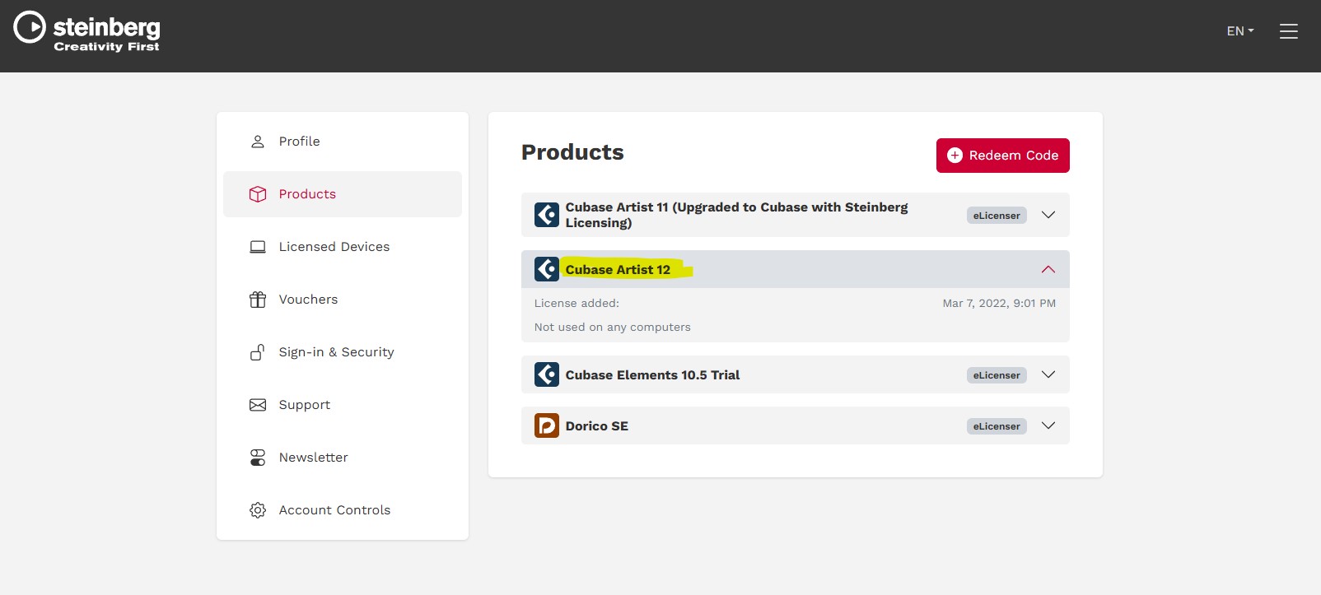Image resolution: width=1321 pixels, height=595 pixels.
Task: Expand Cubase Elements 10.5 Trial chevron
Action: 1048,374
